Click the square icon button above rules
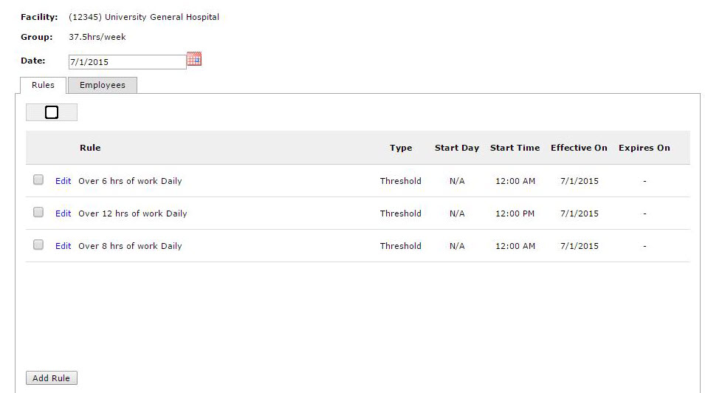 coord(52,112)
